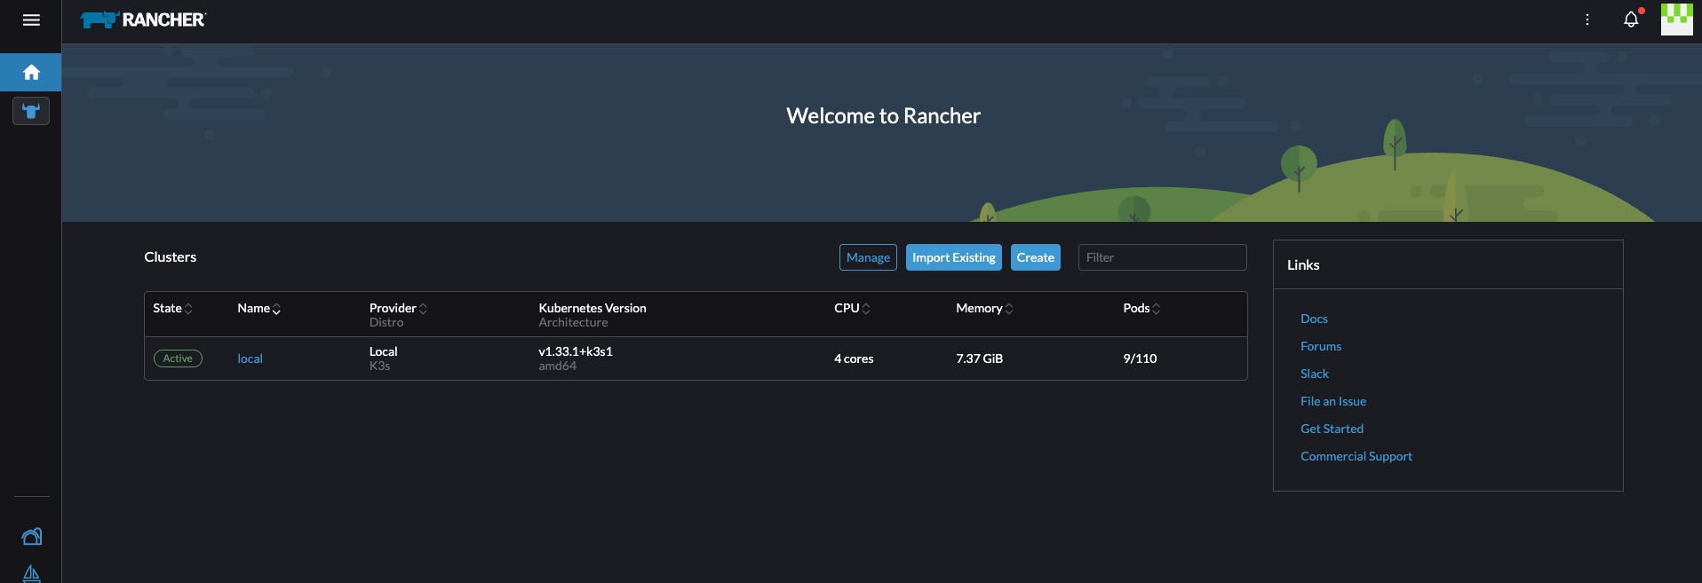Sort clusters by Pods column
This screenshot has width=1702, height=583.
coord(1141,308)
